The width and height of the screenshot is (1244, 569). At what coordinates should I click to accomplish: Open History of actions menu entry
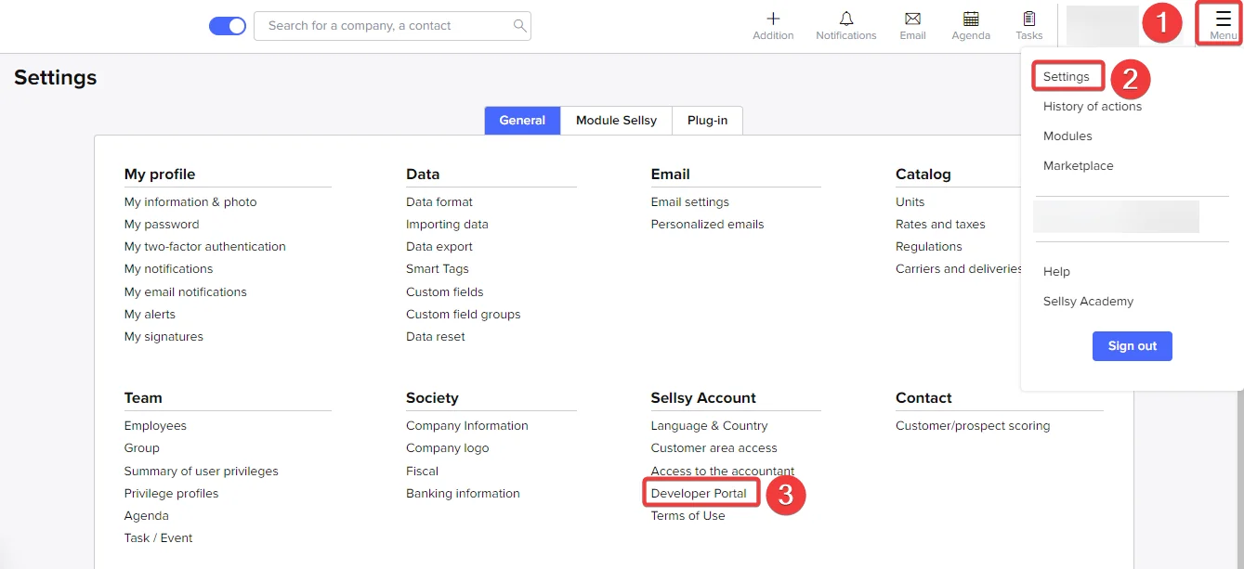[1093, 106]
